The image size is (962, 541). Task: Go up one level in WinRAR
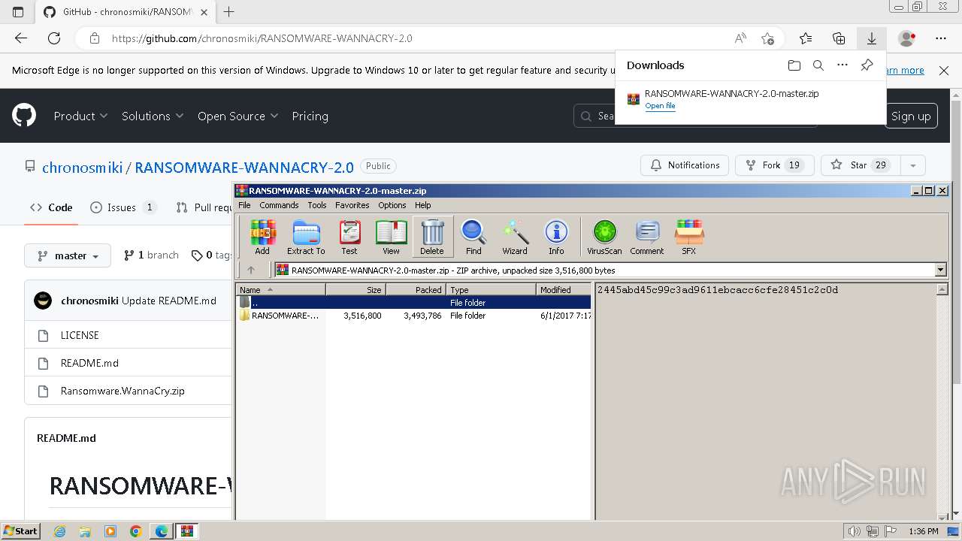(251, 270)
